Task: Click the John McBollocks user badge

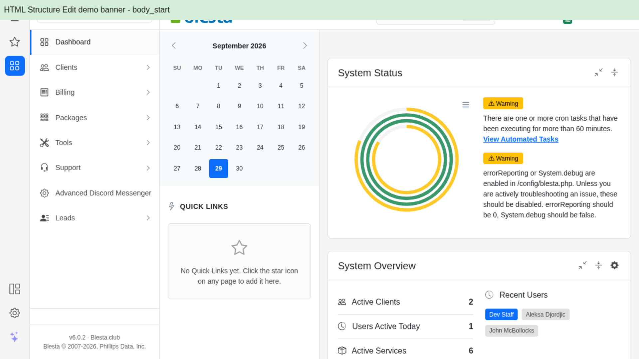Action: (x=511, y=331)
